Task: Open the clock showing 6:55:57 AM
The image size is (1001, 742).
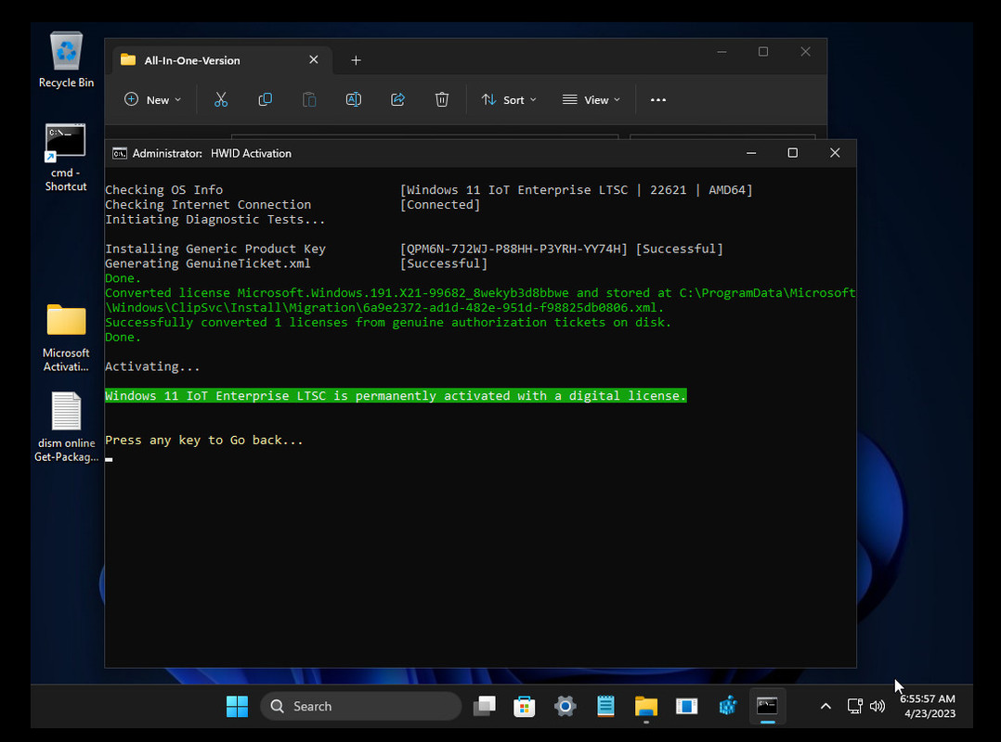Action: [x=929, y=707]
